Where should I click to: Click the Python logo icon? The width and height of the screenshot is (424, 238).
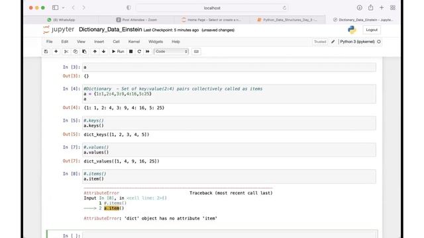tap(352, 30)
